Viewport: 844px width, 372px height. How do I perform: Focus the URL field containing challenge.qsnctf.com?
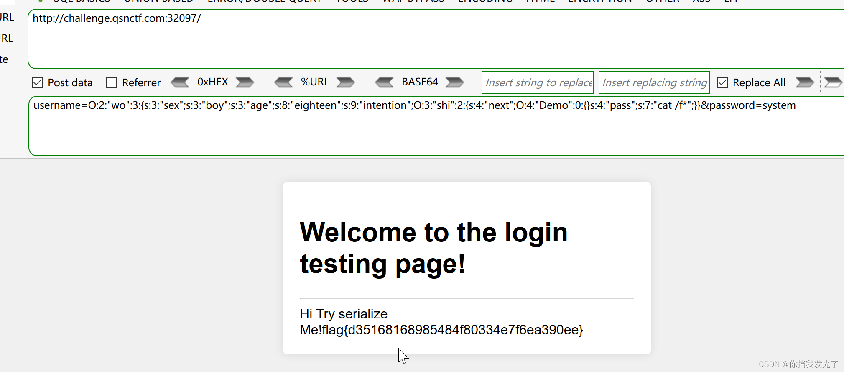pyautogui.click(x=436, y=39)
